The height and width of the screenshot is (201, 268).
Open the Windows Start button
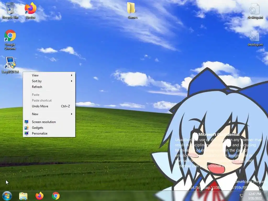7,196
